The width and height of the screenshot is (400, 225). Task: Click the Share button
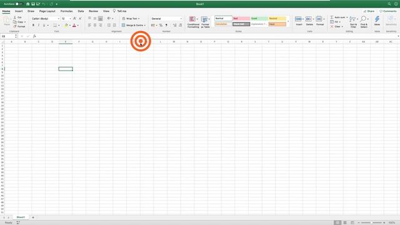369,11
